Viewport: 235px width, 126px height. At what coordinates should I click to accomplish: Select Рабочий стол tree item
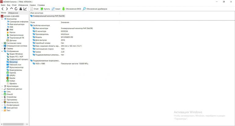14,65
